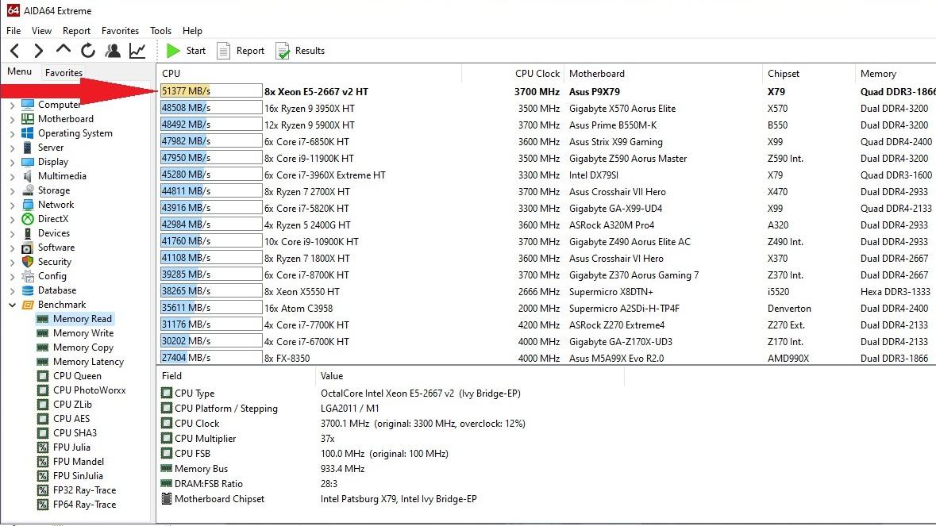Click the Network tree icon
The width and height of the screenshot is (936, 526).
28,205
